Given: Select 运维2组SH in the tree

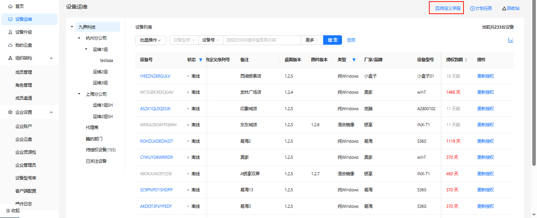Looking at the screenshot, I should click(x=103, y=116).
